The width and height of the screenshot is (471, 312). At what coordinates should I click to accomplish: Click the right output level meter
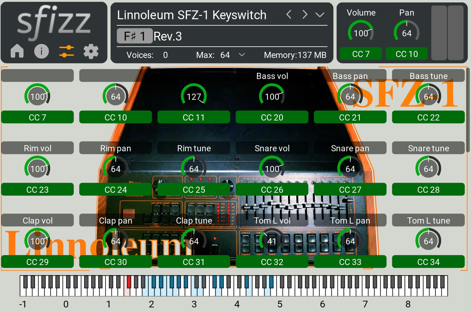455,33
